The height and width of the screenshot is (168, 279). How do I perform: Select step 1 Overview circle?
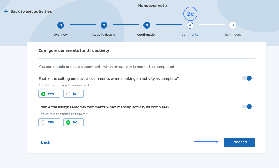pyautogui.click(x=61, y=25)
